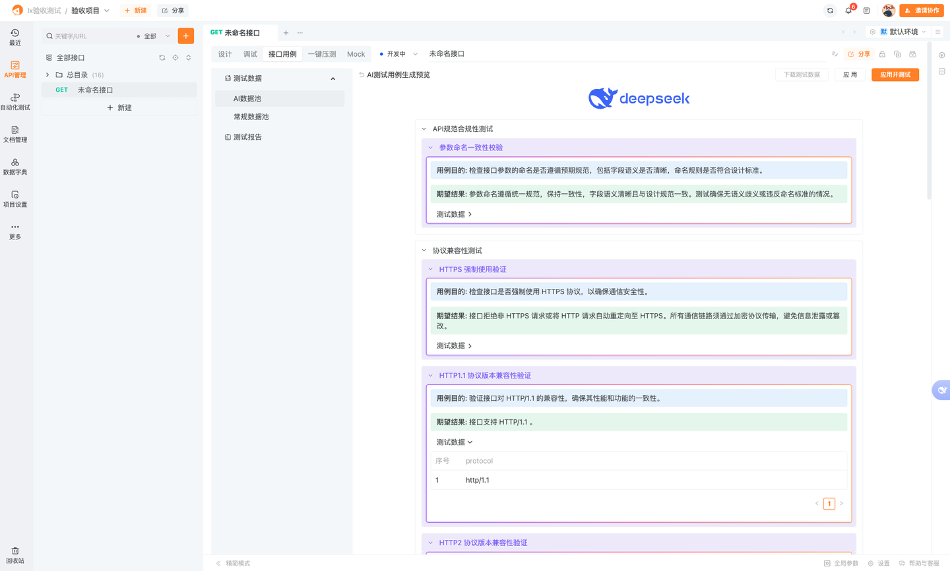Click the notification bell with 6 unread
950x571 pixels.
click(x=849, y=11)
